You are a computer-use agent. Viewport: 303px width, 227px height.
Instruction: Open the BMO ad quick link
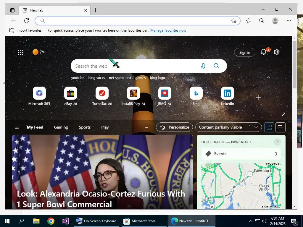[165, 96]
